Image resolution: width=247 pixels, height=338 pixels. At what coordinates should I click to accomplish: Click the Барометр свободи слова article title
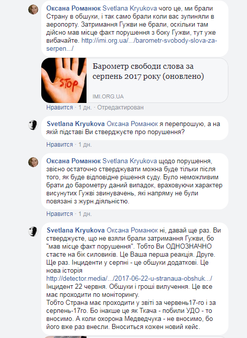pos(148,71)
